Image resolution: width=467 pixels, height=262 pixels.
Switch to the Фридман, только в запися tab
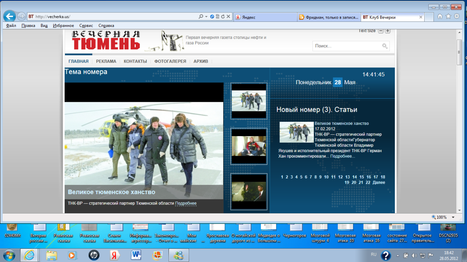point(328,17)
